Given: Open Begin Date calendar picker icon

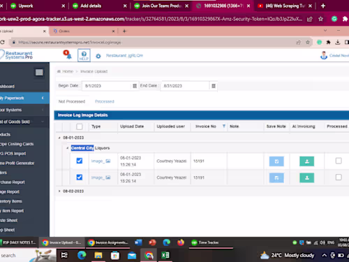Looking at the screenshot, I should coord(135,86).
